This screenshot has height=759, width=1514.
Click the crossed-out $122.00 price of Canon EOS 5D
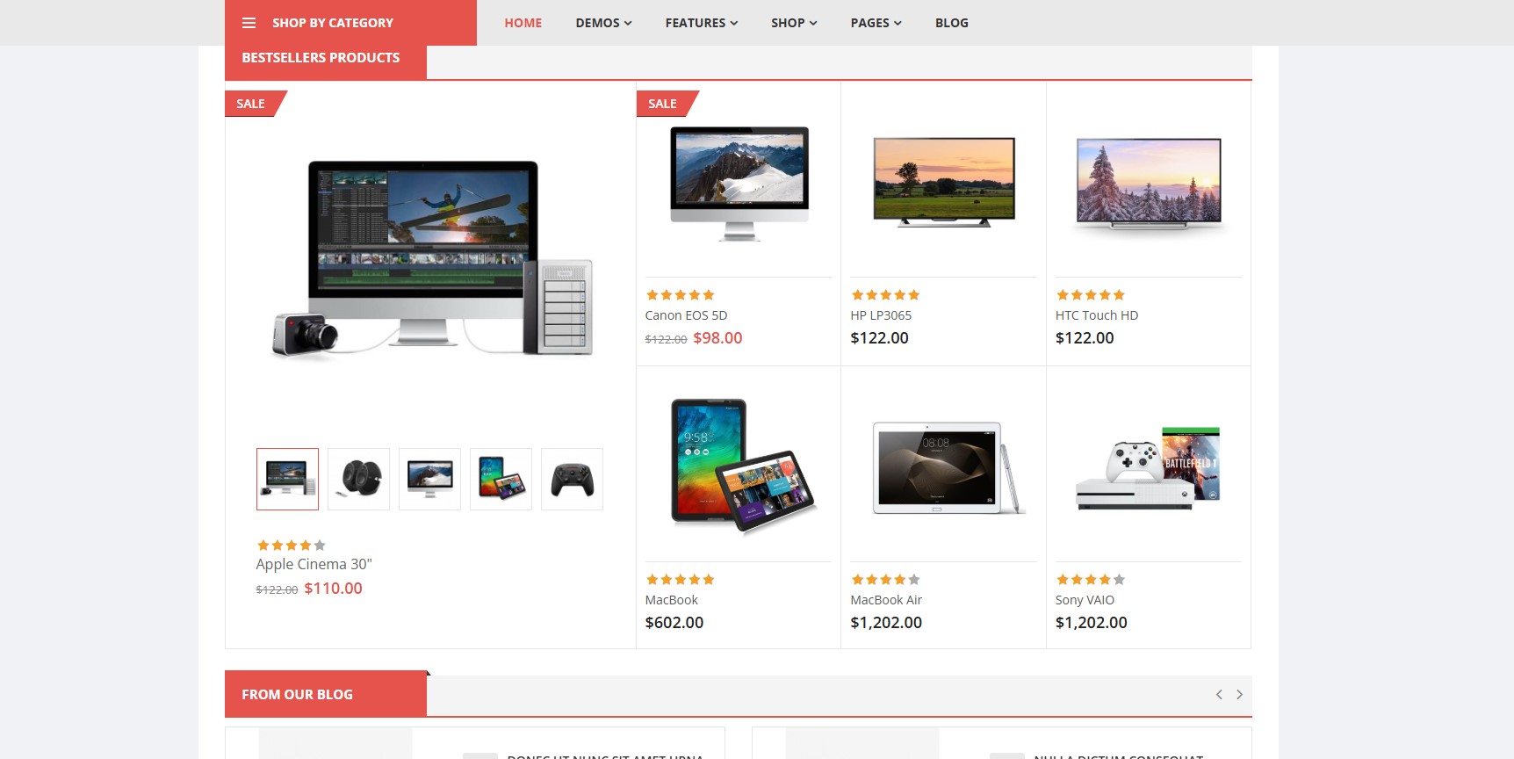pos(666,340)
